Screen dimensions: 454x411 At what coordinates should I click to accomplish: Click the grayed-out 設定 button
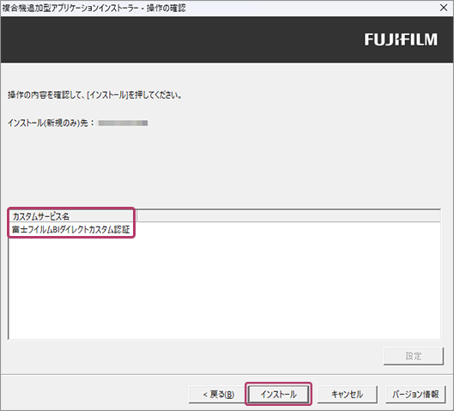click(414, 356)
